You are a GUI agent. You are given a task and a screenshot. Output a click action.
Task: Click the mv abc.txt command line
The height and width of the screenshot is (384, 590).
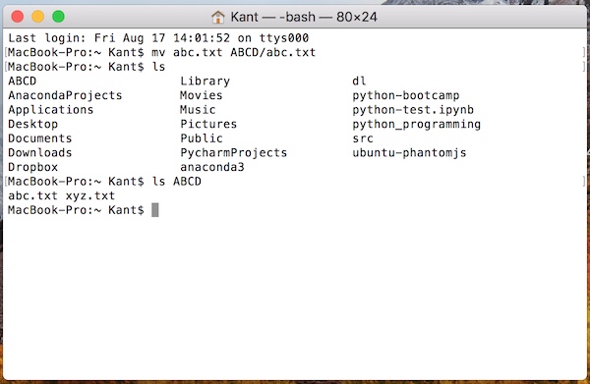coord(162,52)
